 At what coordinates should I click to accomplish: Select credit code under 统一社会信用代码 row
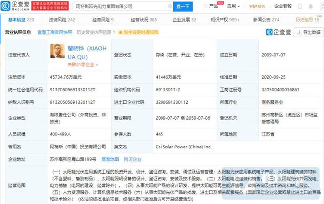click(x=73, y=90)
